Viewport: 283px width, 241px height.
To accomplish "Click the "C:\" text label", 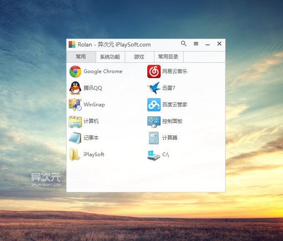I will (x=166, y=155).
